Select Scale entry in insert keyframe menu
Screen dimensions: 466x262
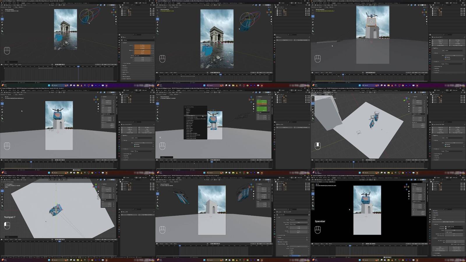(188, 114)
